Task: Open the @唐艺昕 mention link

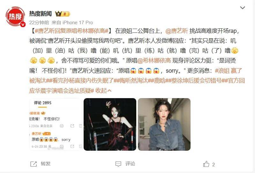Action: [176, 31]
